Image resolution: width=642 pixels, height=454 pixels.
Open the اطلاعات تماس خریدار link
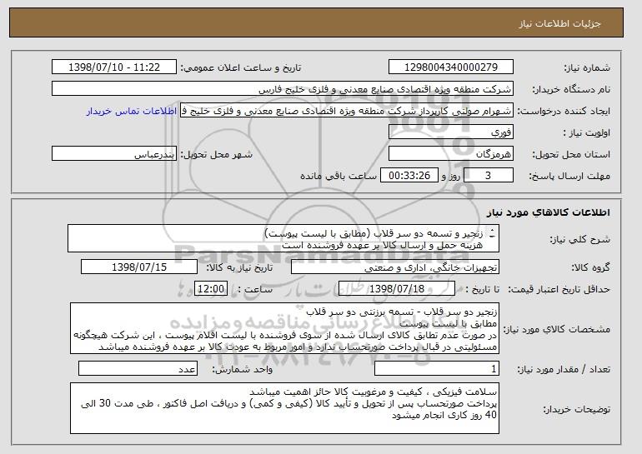(x=132, y=112)
